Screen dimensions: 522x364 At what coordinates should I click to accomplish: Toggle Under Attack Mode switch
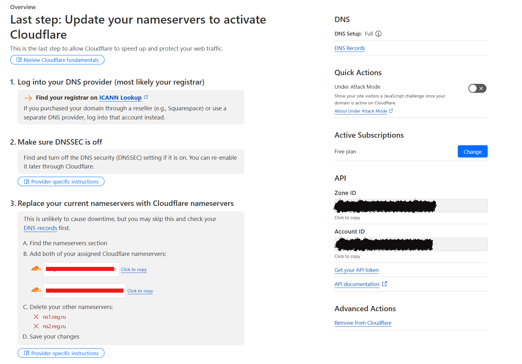(477, 88)
